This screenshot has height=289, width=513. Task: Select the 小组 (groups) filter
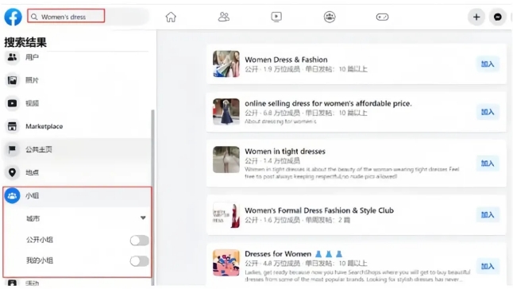[x=77, y=195]
